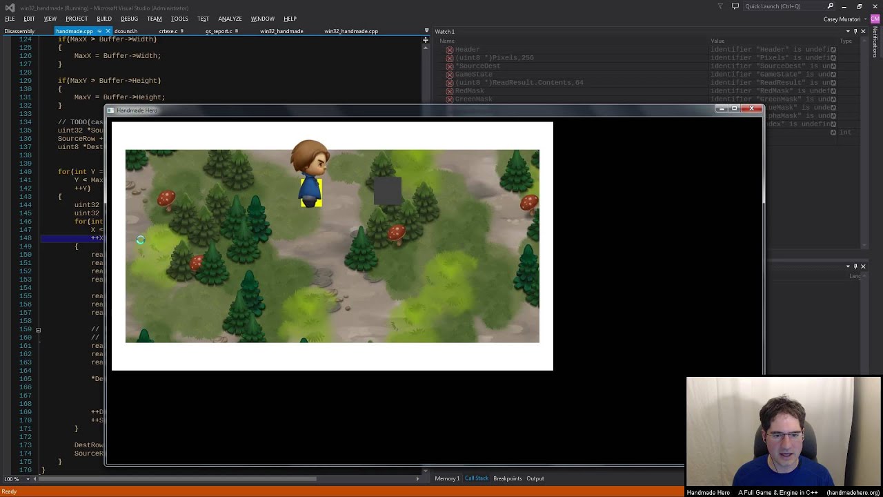883x497 pixels.
Task: Click error icon beside *SourceDest watch
Action: coord(449,66)
